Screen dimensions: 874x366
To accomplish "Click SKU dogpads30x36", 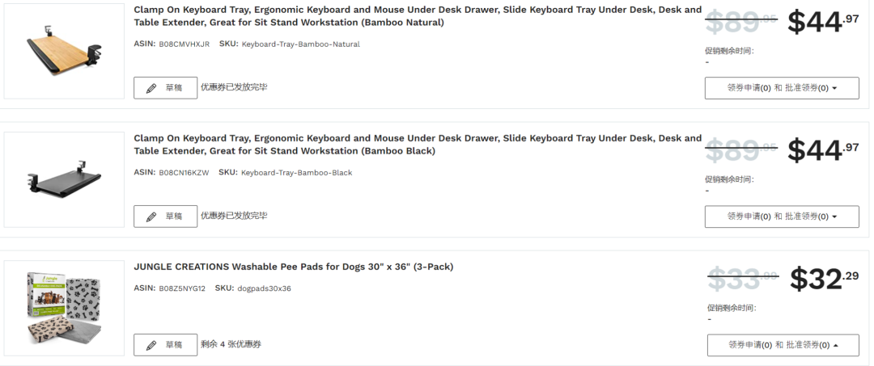I will 264,288.
